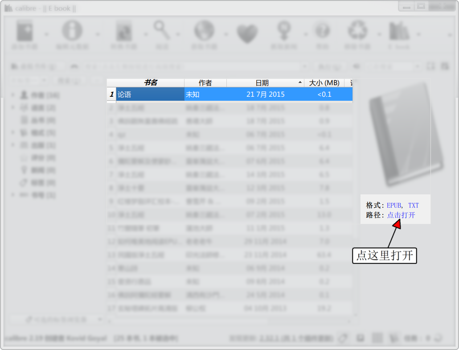This screenshot has width=459, height=350.
Task: Click the Add books toolbar icon
Action: tap(25, 31)
